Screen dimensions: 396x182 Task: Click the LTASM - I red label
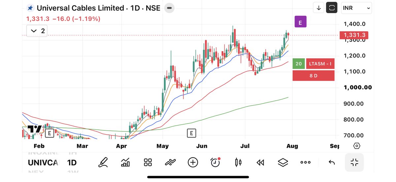point(320,64)
